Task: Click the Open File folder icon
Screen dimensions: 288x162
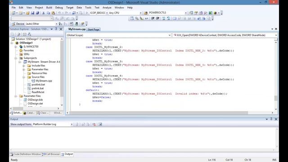Action: [28, 13]
